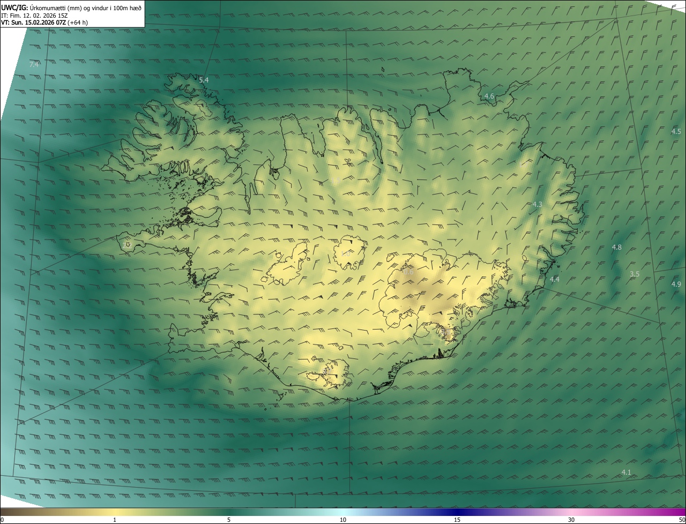This screenshot has height=524, width=686.
Task: Select the 3.5 value label on the map
Action: (635, 274)
